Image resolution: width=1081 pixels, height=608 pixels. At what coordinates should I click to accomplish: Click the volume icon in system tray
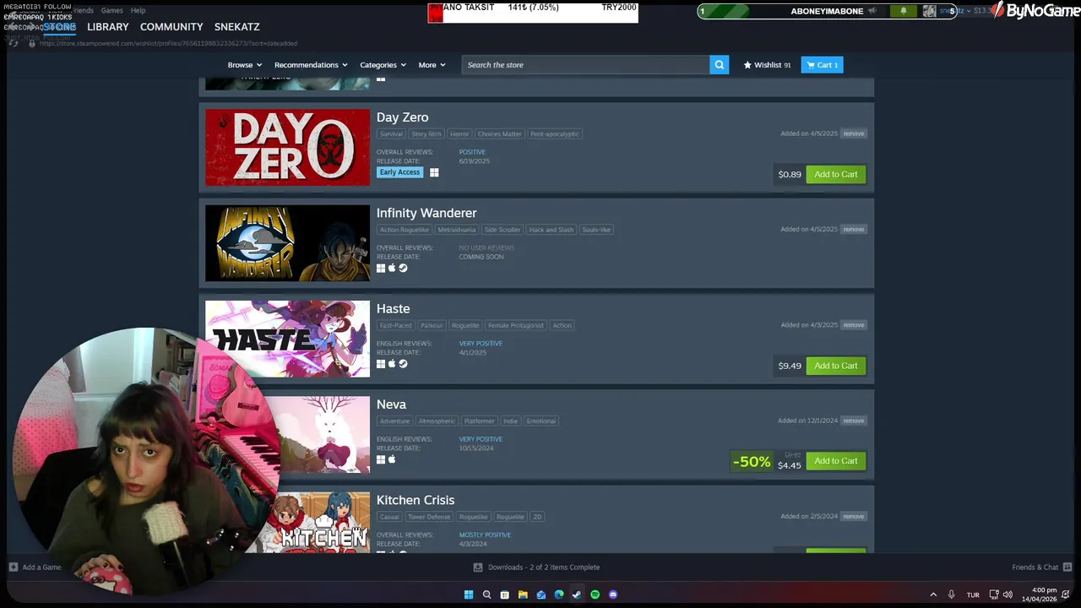pos(1008,594)
